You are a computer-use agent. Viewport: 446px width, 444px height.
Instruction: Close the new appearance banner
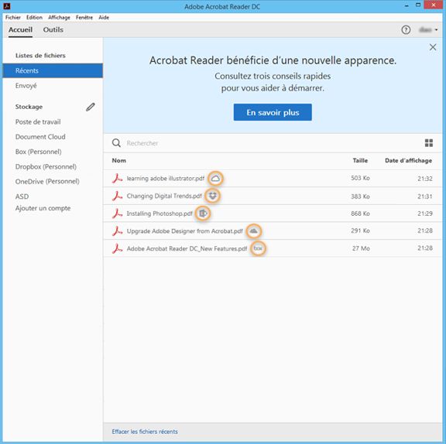click(433, 47)
